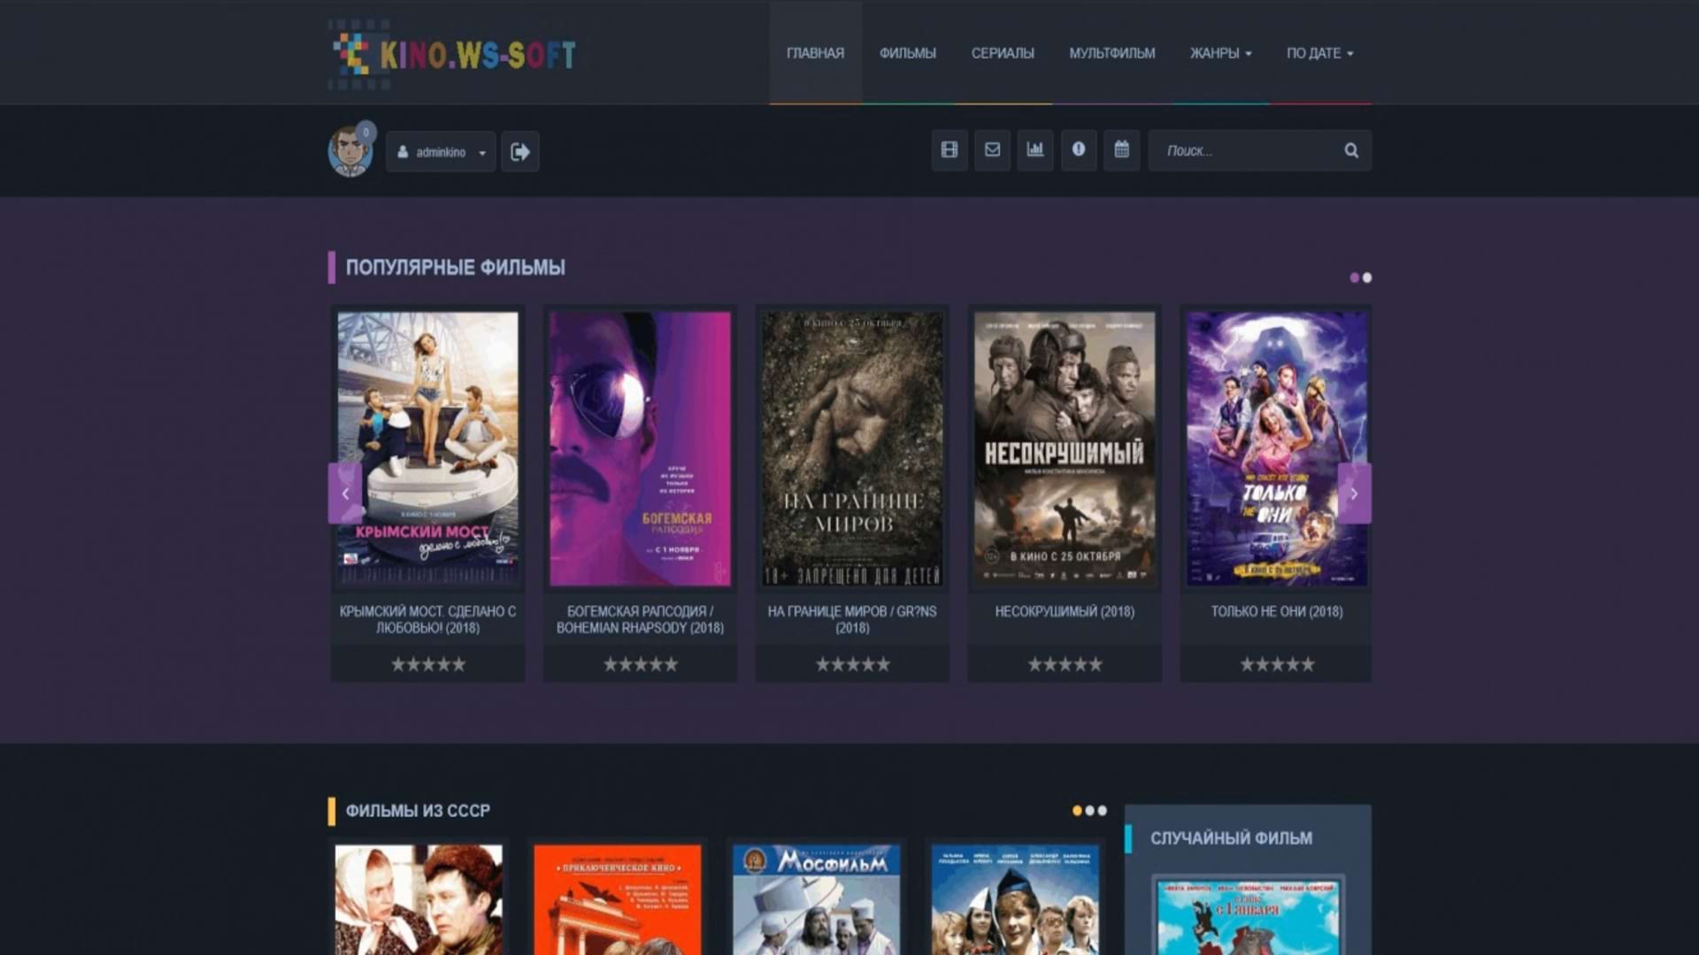Viewport: 1699px width, 955px height.
Task: Open the random film poster thumbnail
Action: point(1248,916)
